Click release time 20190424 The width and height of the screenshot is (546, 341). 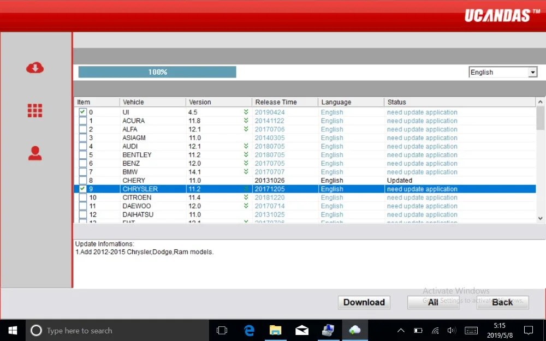coord(270,112)
